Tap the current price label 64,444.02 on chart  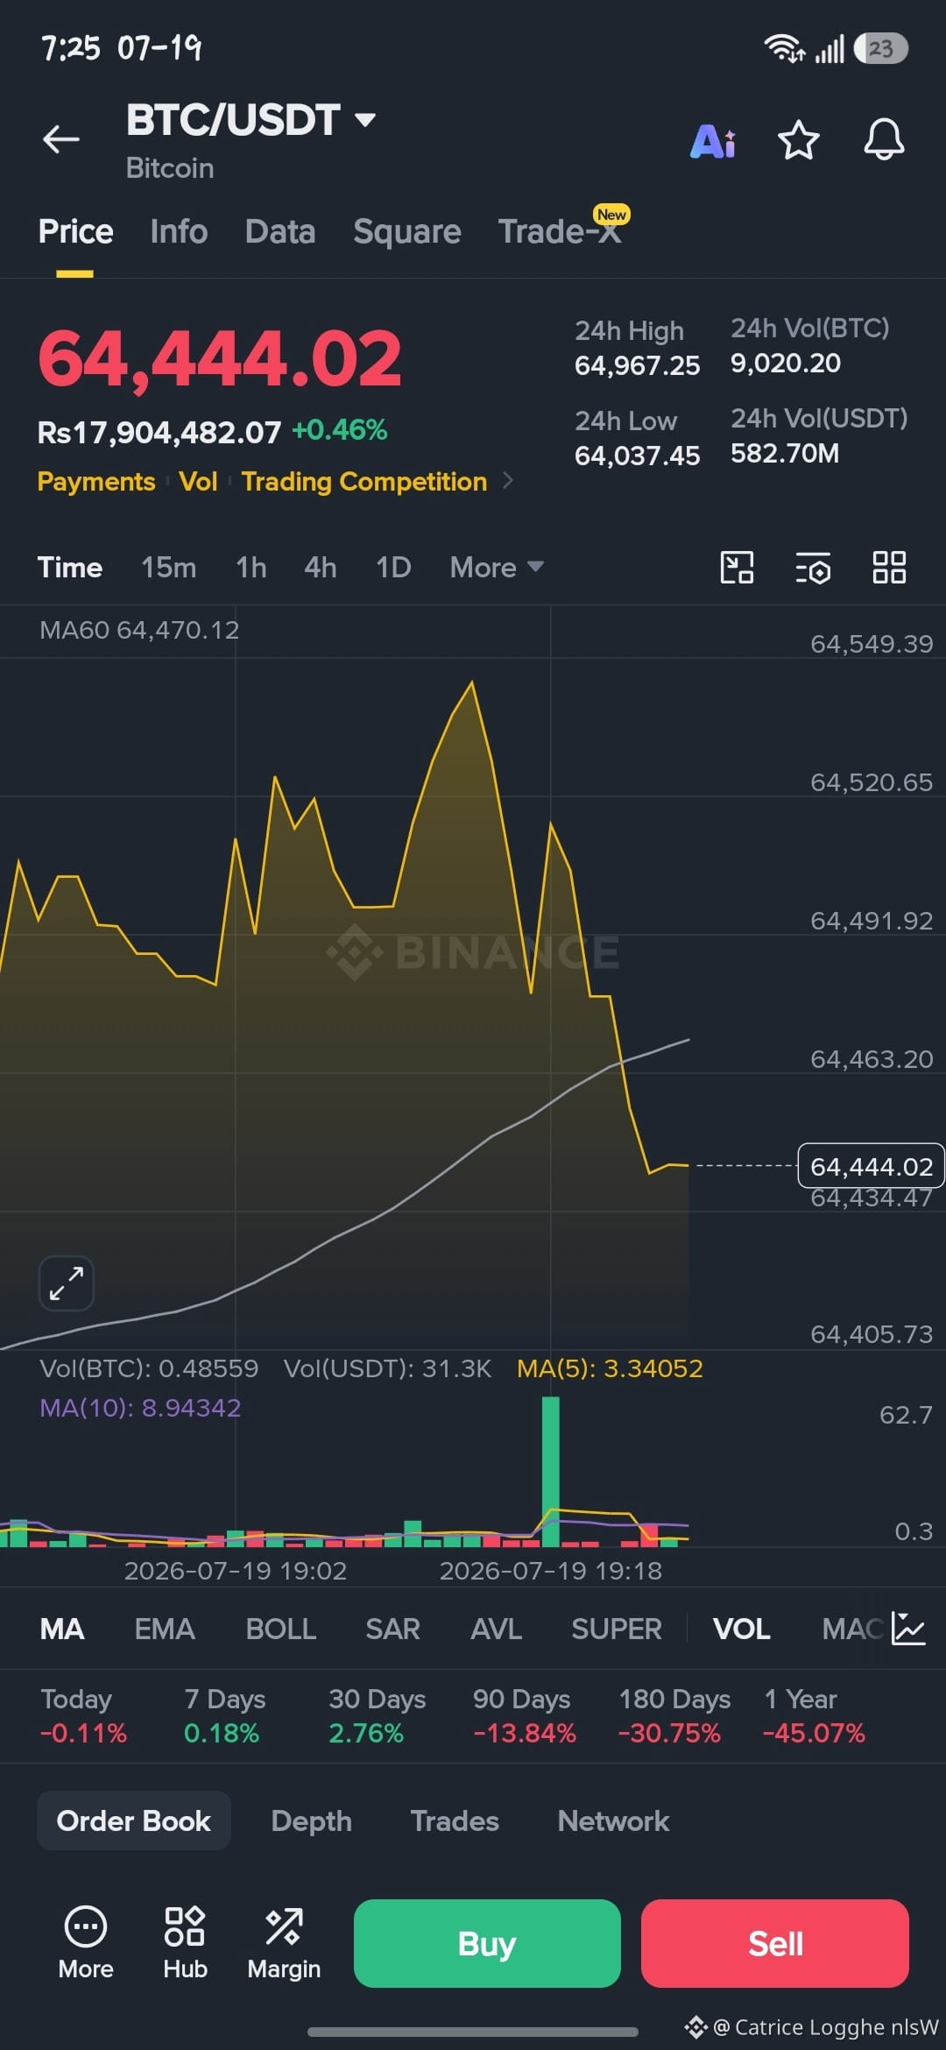pyautogui.click(x=872, y=1166)
